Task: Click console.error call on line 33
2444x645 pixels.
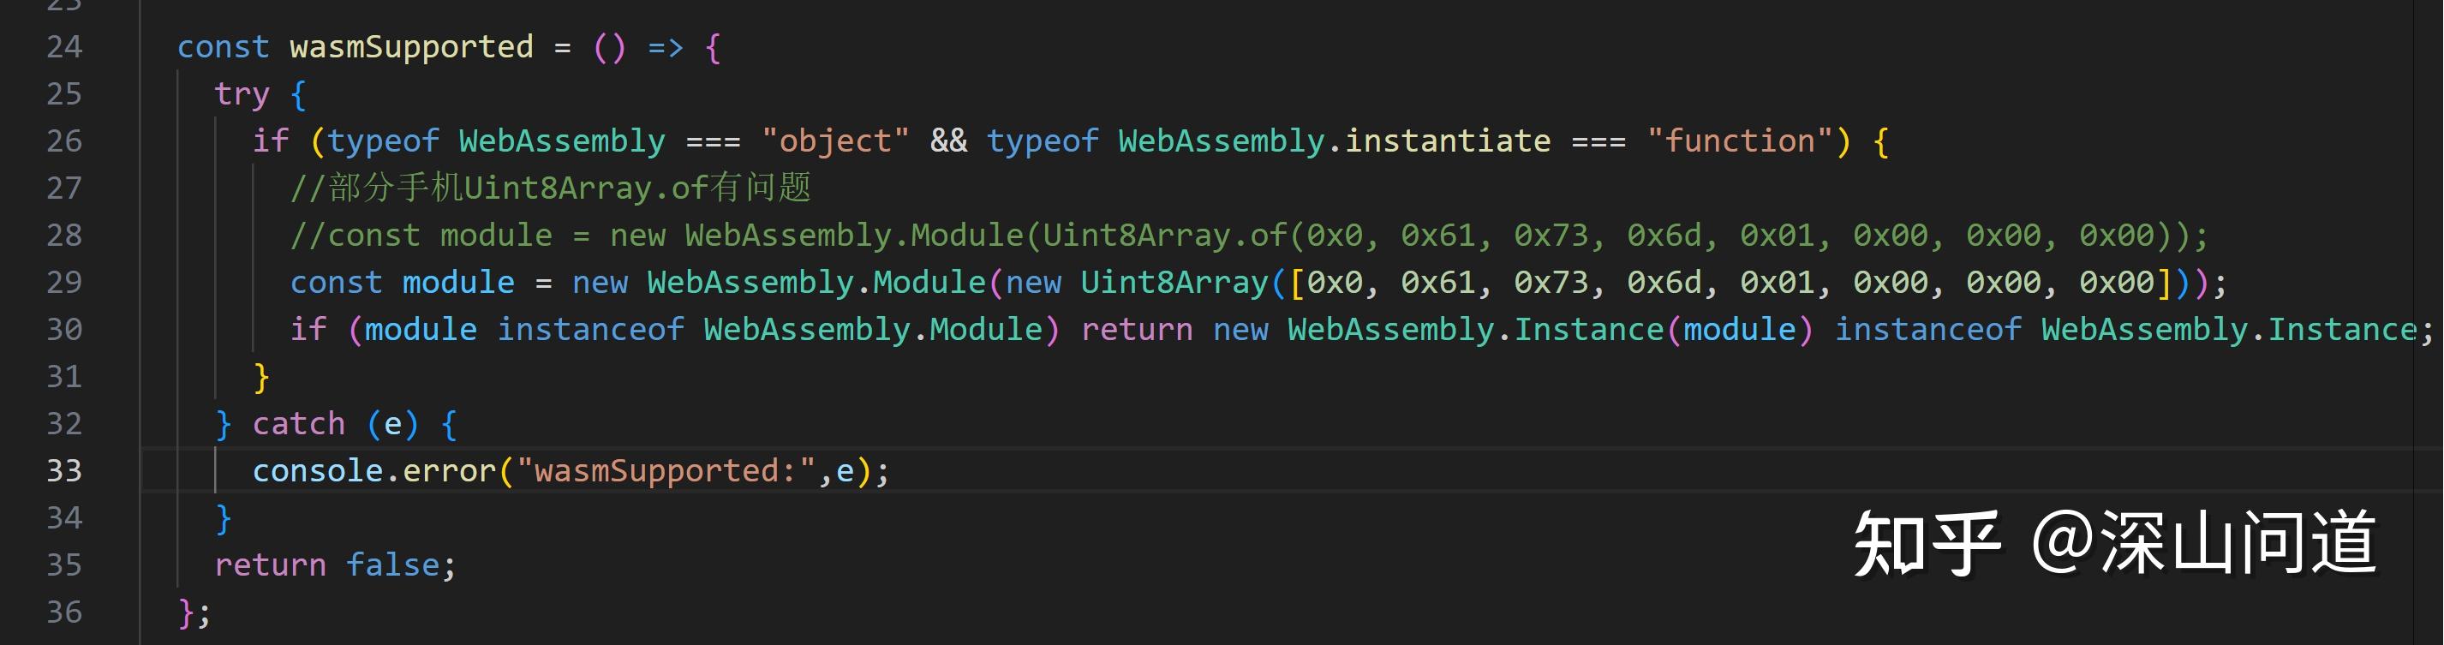Action: [x=374, y=470]
